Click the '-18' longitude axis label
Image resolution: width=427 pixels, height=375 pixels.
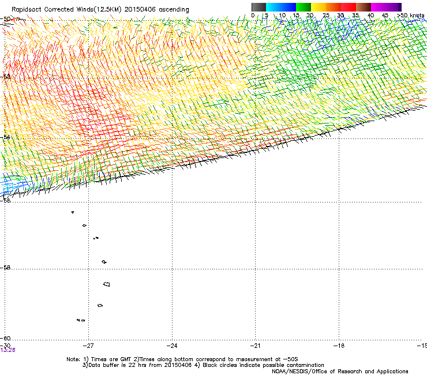[x=339, y=346]
